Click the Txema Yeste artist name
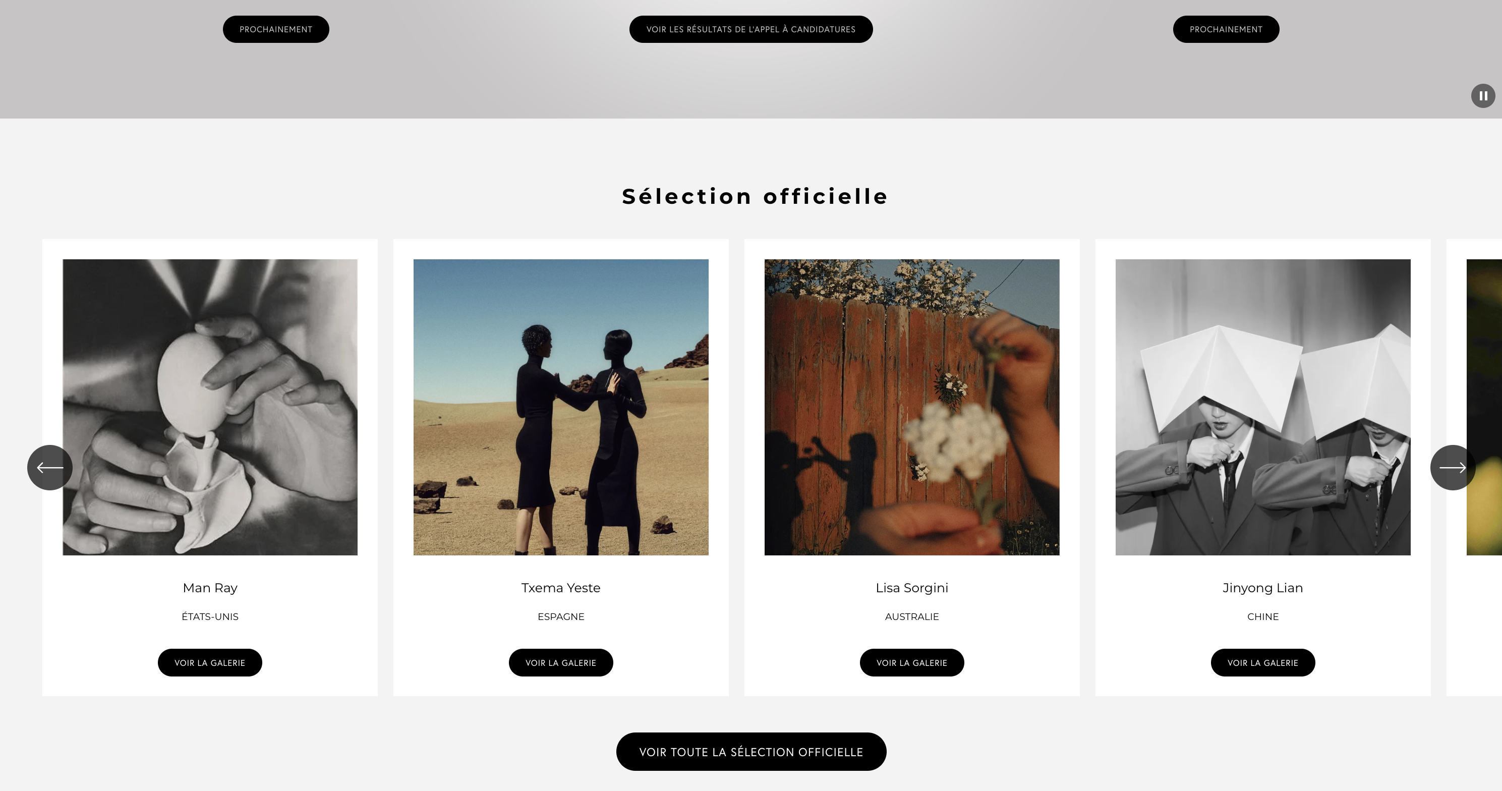The height and width of the screenshot is (791, 1502). pos(561,588)
